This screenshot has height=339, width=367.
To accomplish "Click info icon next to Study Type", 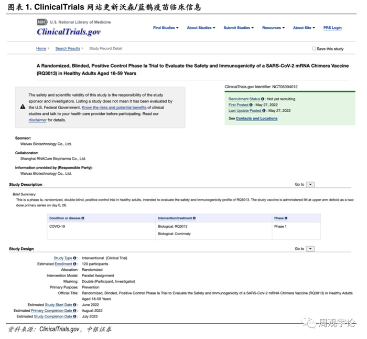I will click(74, 258).
